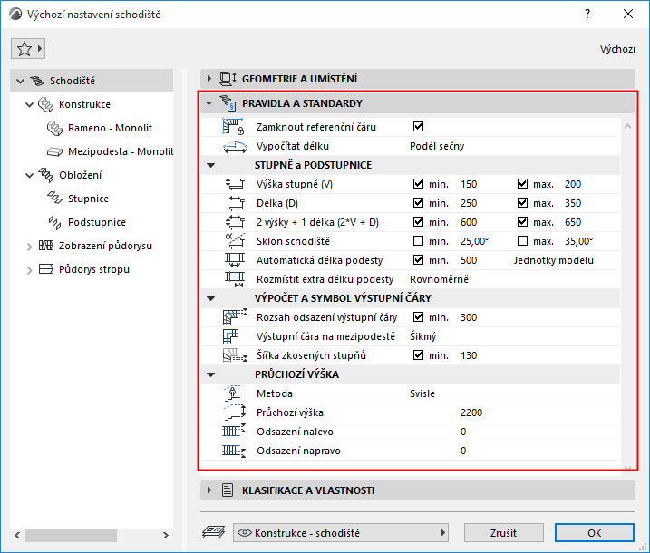Click the 2 výšky + 1 délka icon
Image resolution: width=650 pixels, height=553 pixels.
(235, 222)
